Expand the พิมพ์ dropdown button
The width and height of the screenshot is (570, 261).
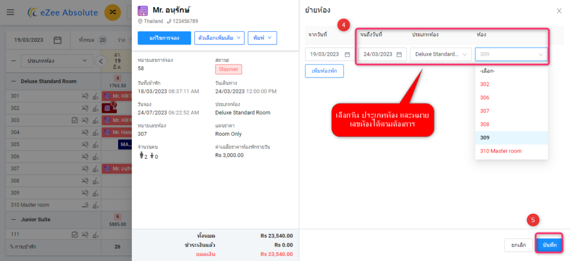pos(263,38)
